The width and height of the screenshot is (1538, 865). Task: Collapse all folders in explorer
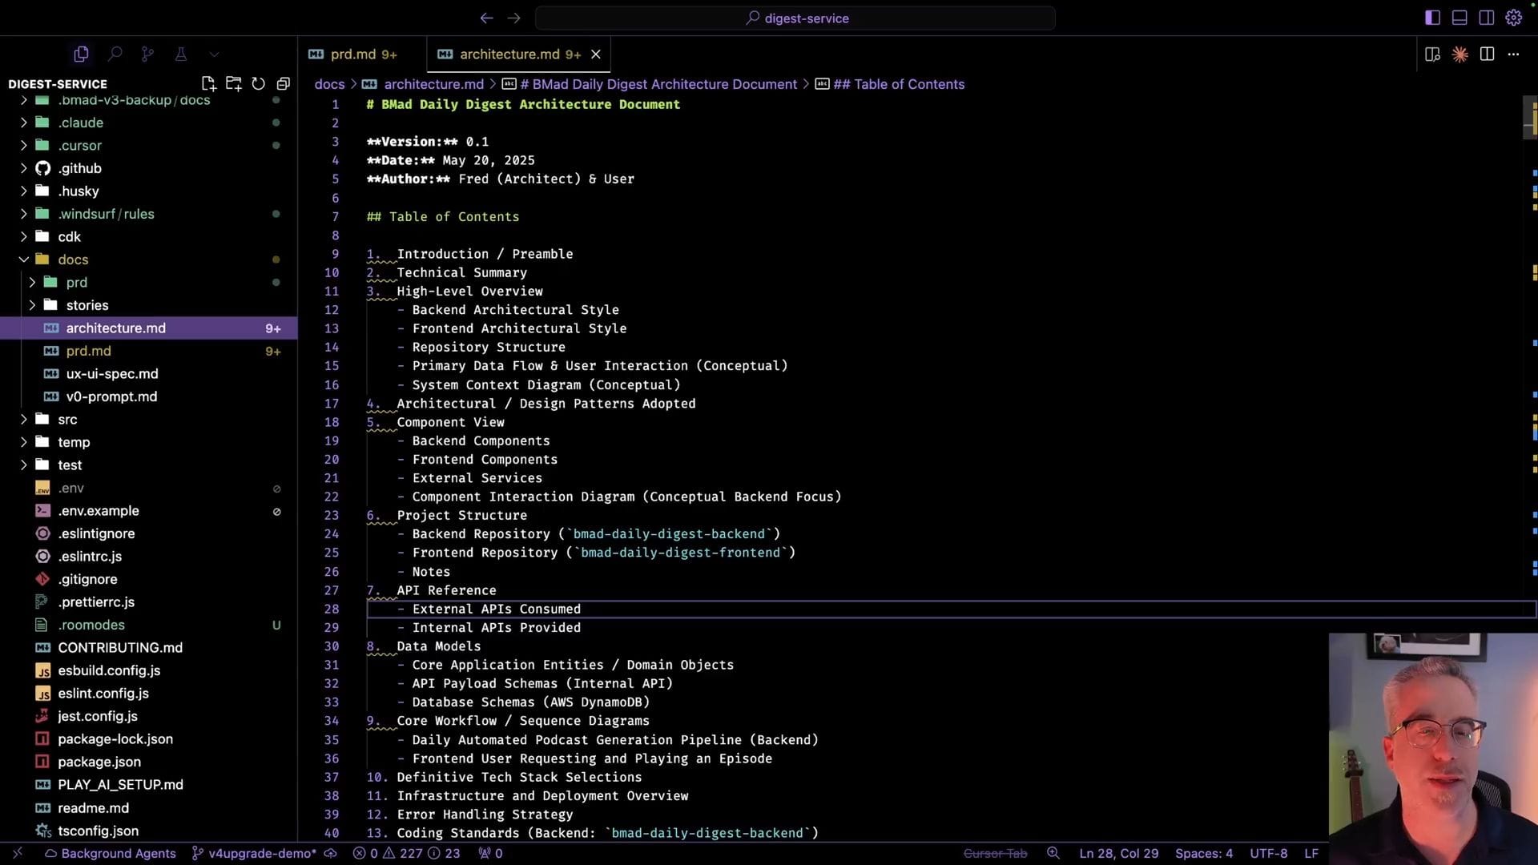click(283, 83)
